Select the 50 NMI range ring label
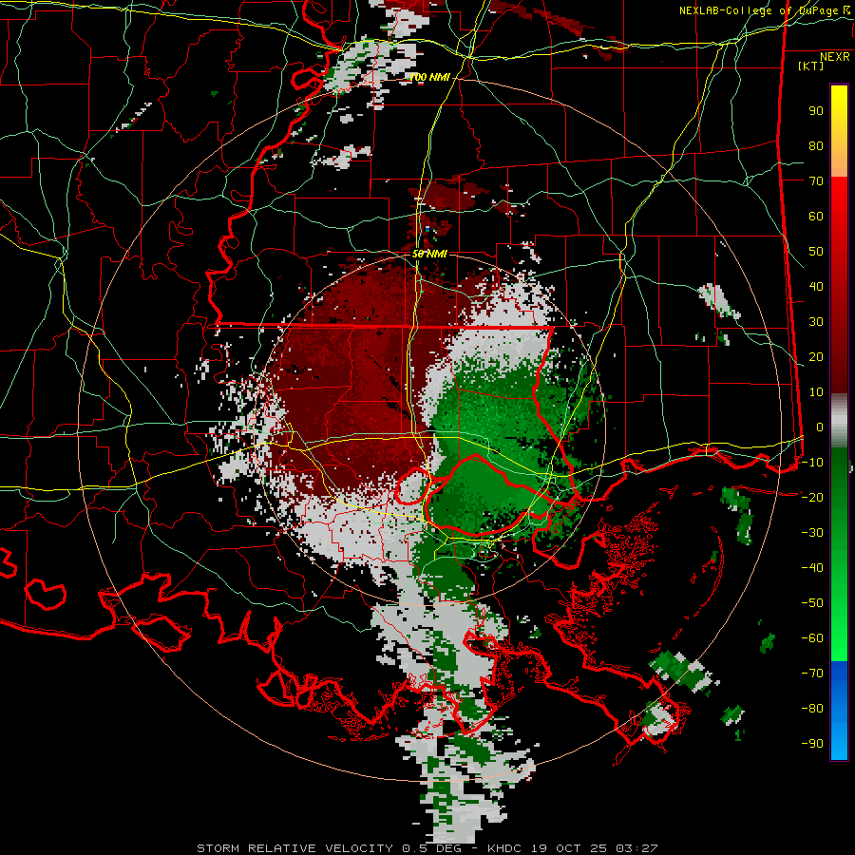855x855 pixels. pyautogui.click(x=429, y=254)
